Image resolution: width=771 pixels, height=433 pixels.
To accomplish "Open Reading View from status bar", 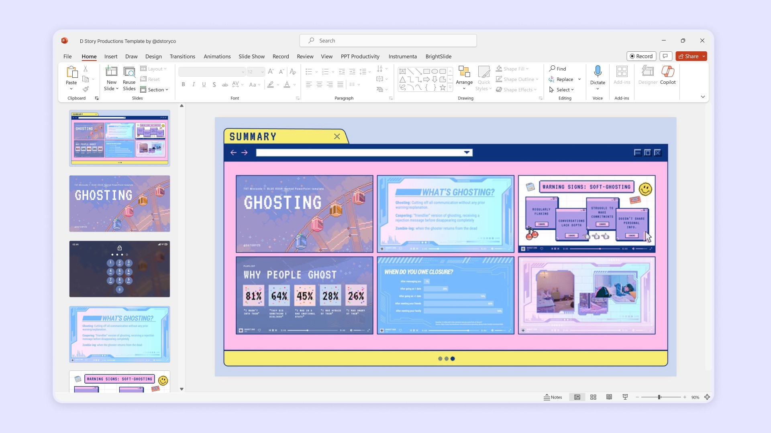I will (x=609, y=397).
